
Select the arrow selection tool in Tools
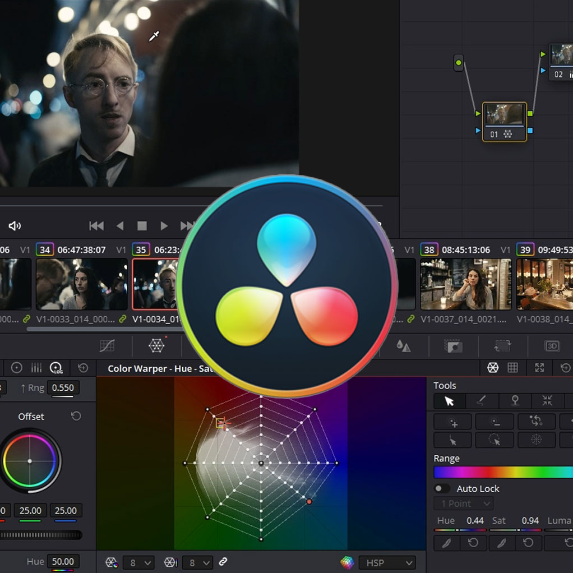point(449,401)
